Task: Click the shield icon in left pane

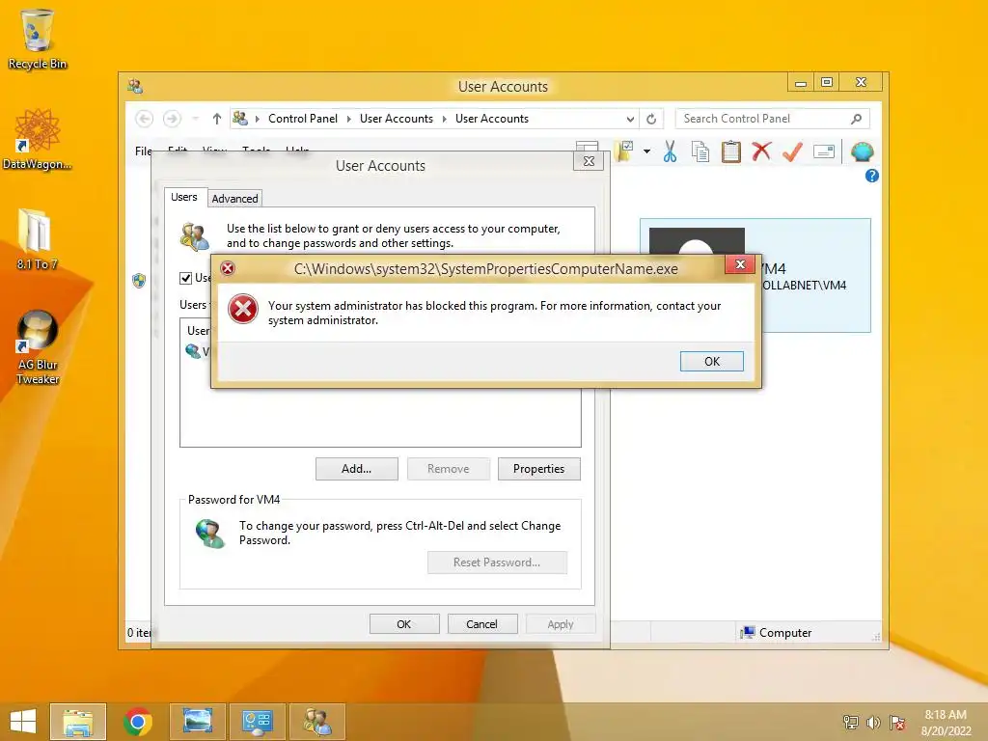Action: point(139,281)
